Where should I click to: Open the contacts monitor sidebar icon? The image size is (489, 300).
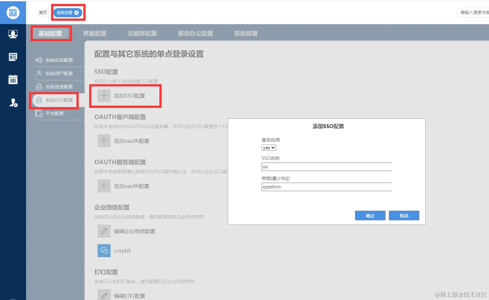[13, 34]
